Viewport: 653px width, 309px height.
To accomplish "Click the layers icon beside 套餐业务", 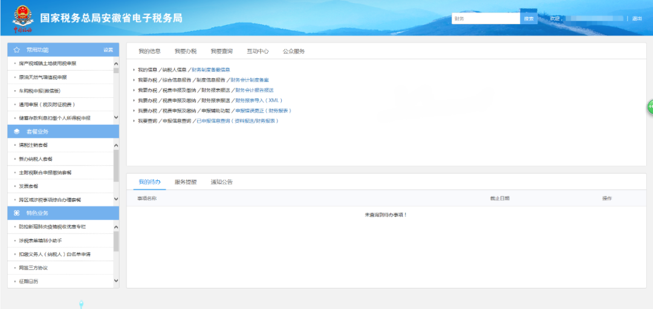I will (x=17, y=132).
